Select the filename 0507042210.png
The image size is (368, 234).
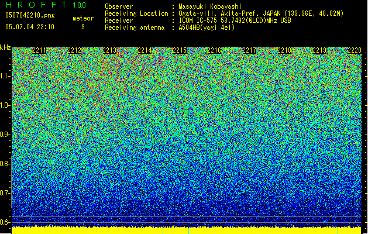click(30, 15)
